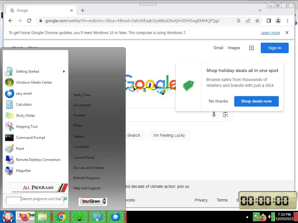Open the Google apps grid
The image size is (298, 223).
click(x=251, y=48)
